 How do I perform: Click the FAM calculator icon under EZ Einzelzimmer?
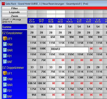(x=5, y=44)
